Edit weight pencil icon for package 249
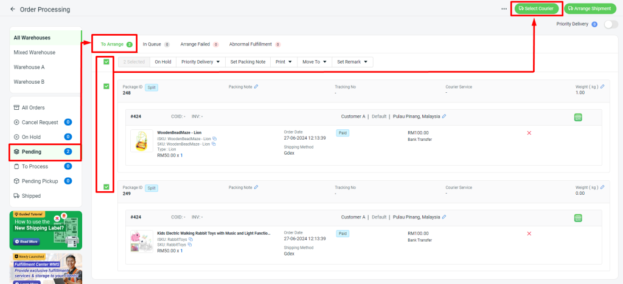 [x=602, y=188]
